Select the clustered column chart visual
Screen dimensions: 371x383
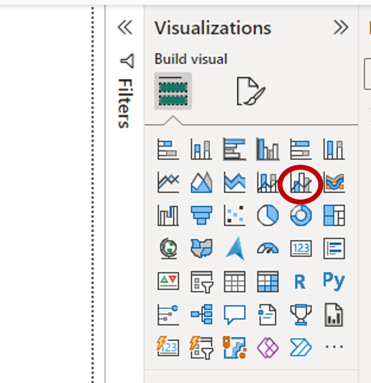click(267, 149)
